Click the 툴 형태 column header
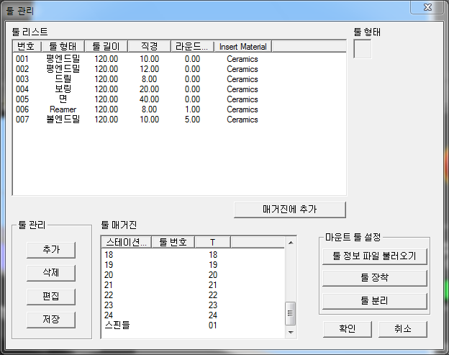 [x=63, y=46]
